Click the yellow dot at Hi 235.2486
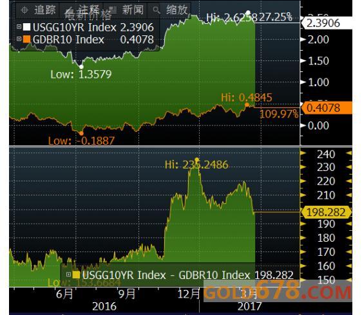This screenshot has height=315, width=362. click(197, 159)
